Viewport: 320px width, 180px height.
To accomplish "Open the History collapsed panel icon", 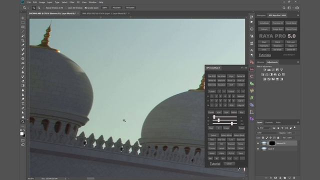I will coord(251,17).
